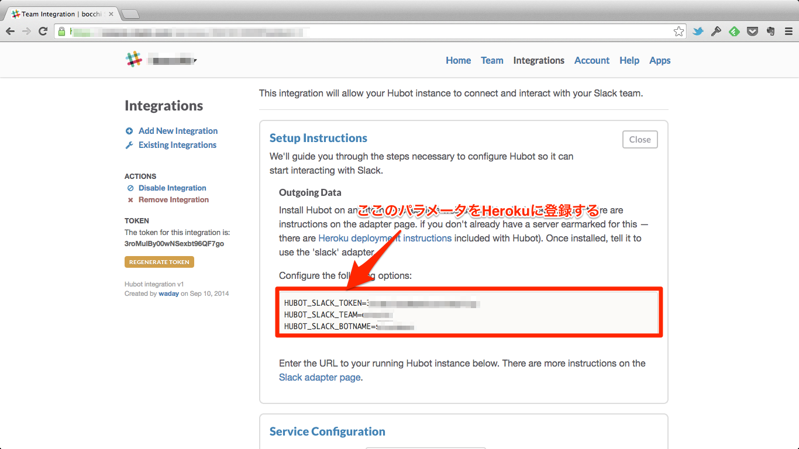Click the Evernote elephant extension icon
The height and width of the screenshot is (449, 799).
click(x=770, y=32)
